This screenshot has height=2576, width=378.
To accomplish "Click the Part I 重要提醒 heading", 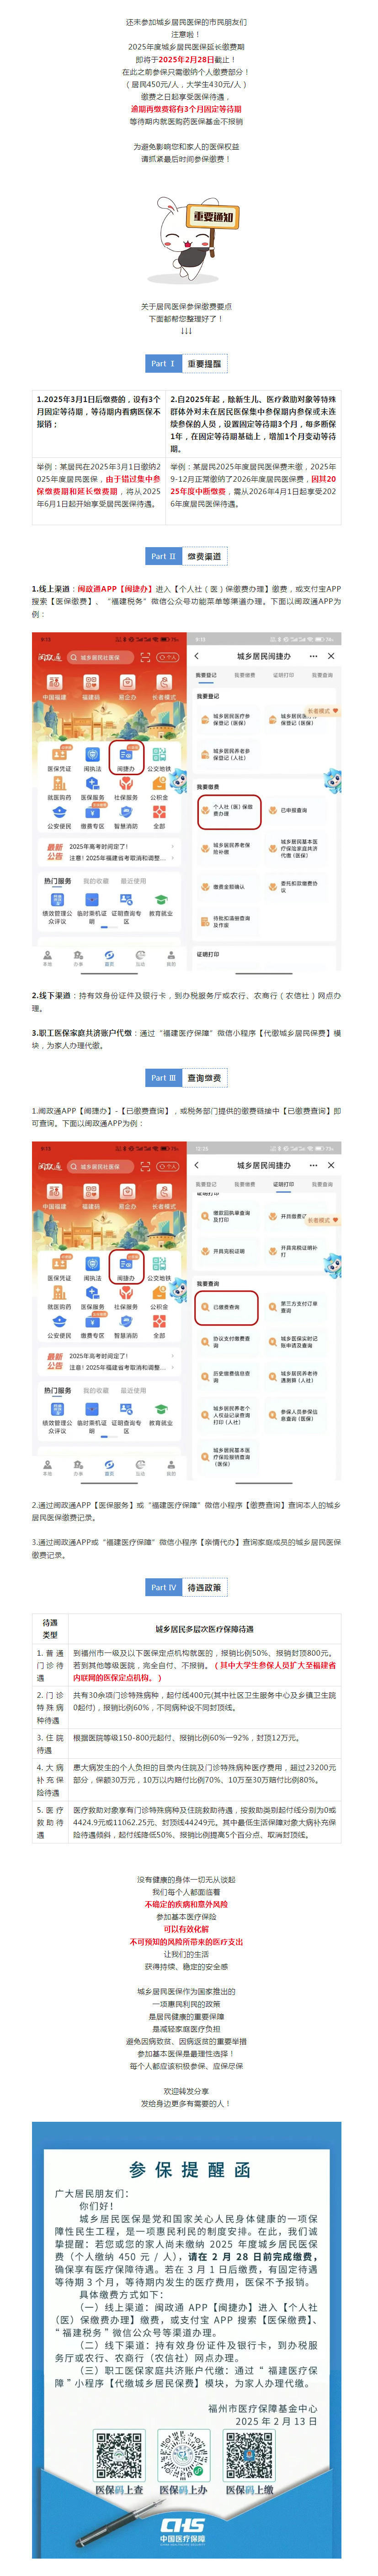I will click(186, 363).
